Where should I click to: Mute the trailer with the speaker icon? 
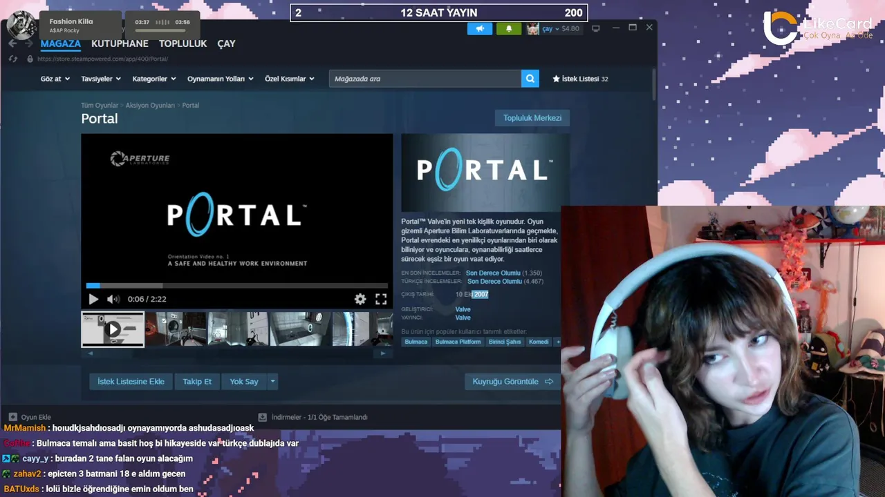pyautogui.click(x=113, y=299)
